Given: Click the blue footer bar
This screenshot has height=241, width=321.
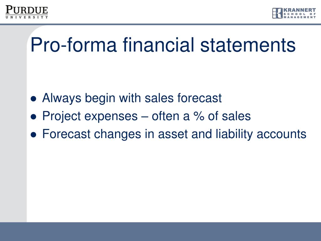Looking at the screenshot, I should coord(160,232).
